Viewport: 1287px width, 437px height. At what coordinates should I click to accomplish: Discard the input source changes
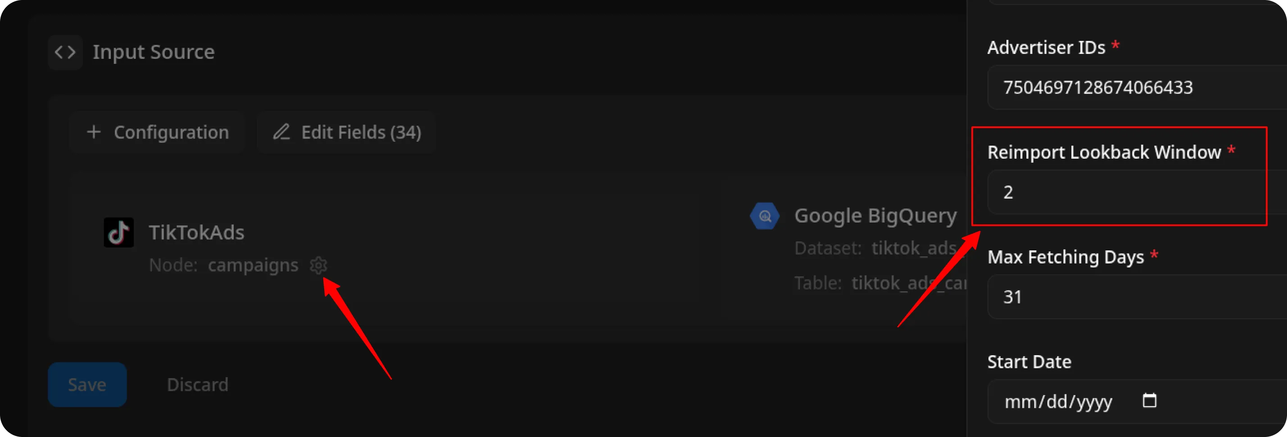[x=197, y=384]
